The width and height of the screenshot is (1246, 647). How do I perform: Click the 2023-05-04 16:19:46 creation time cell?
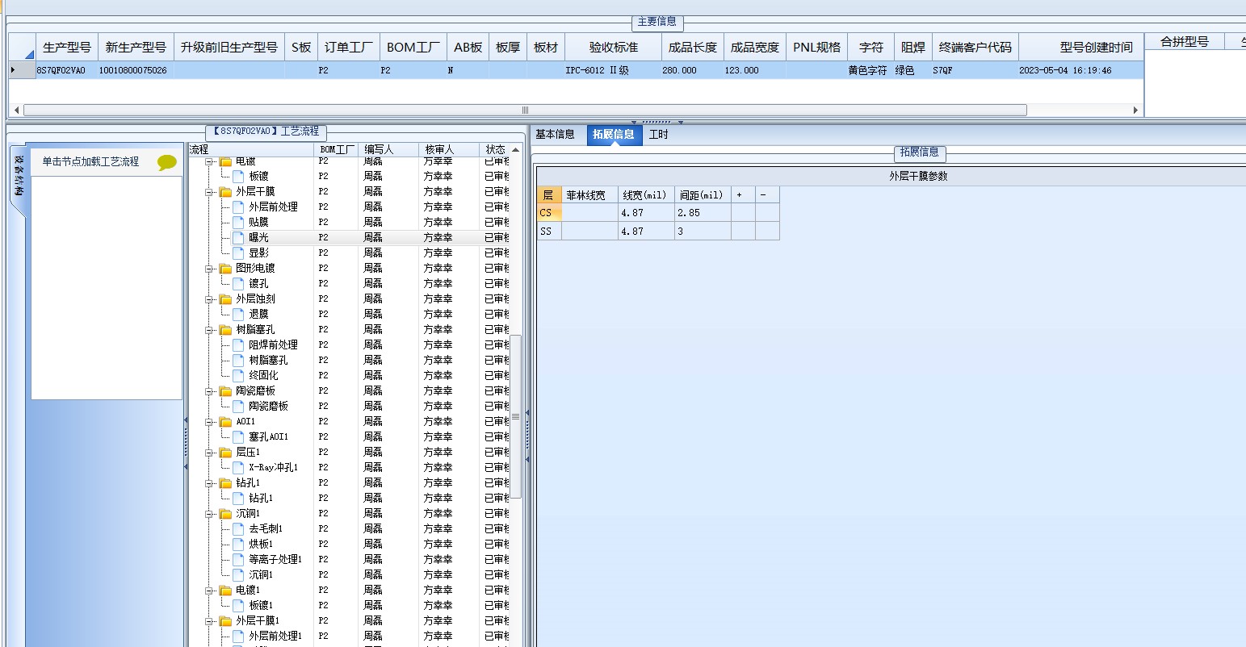[x=1080, y=70]
